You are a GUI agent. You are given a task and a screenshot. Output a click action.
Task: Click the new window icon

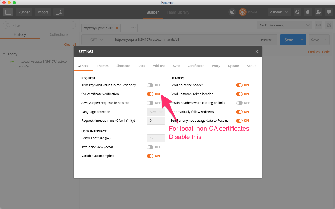[x=58, y=12]
